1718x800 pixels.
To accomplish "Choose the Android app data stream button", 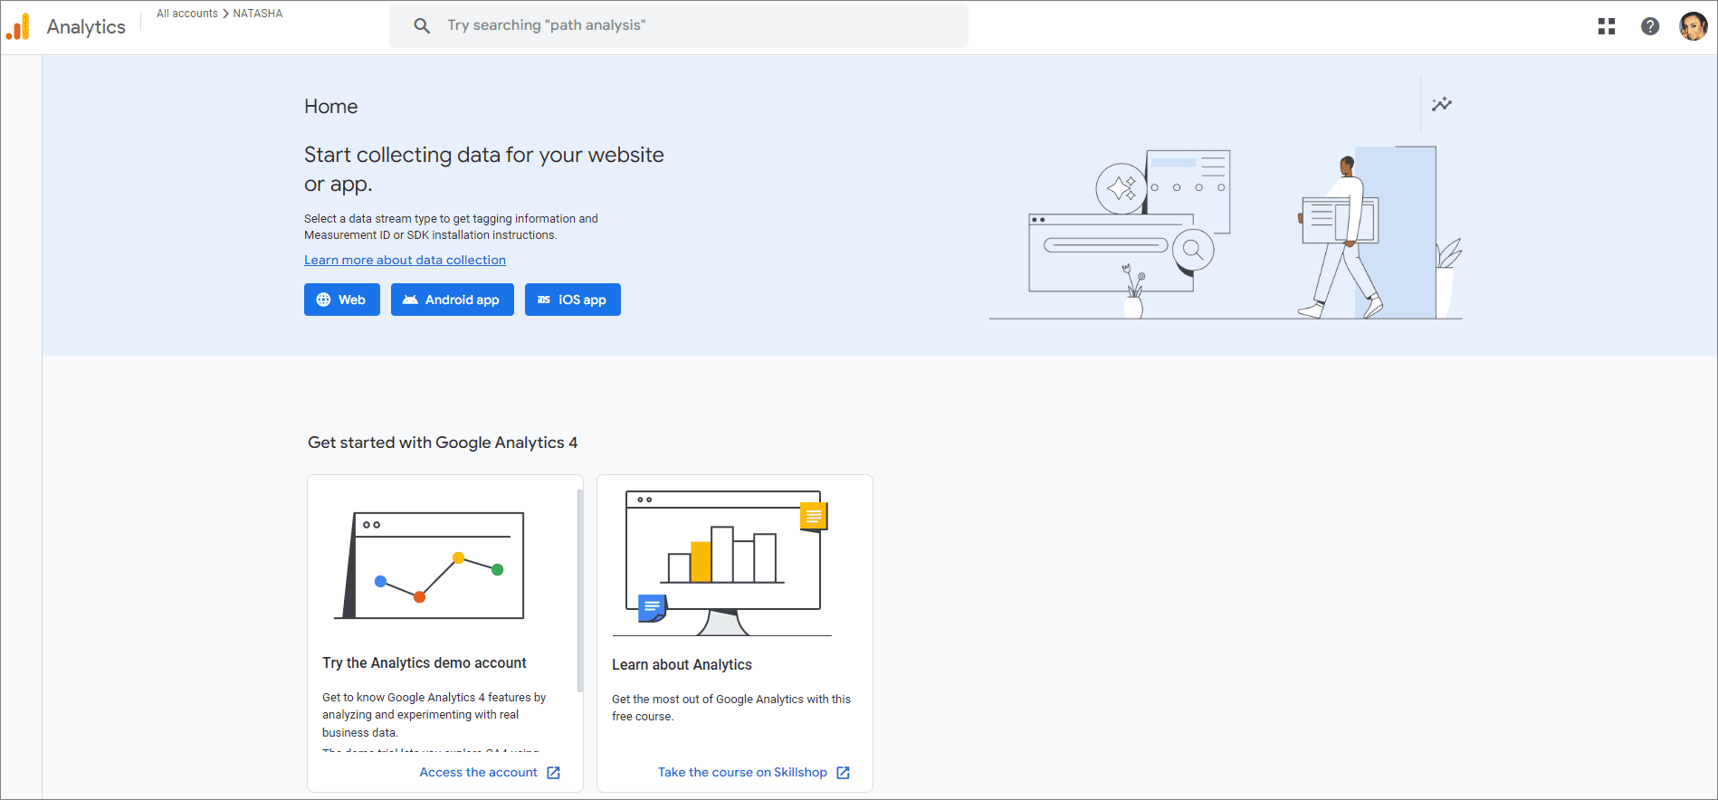I will 452,300.
